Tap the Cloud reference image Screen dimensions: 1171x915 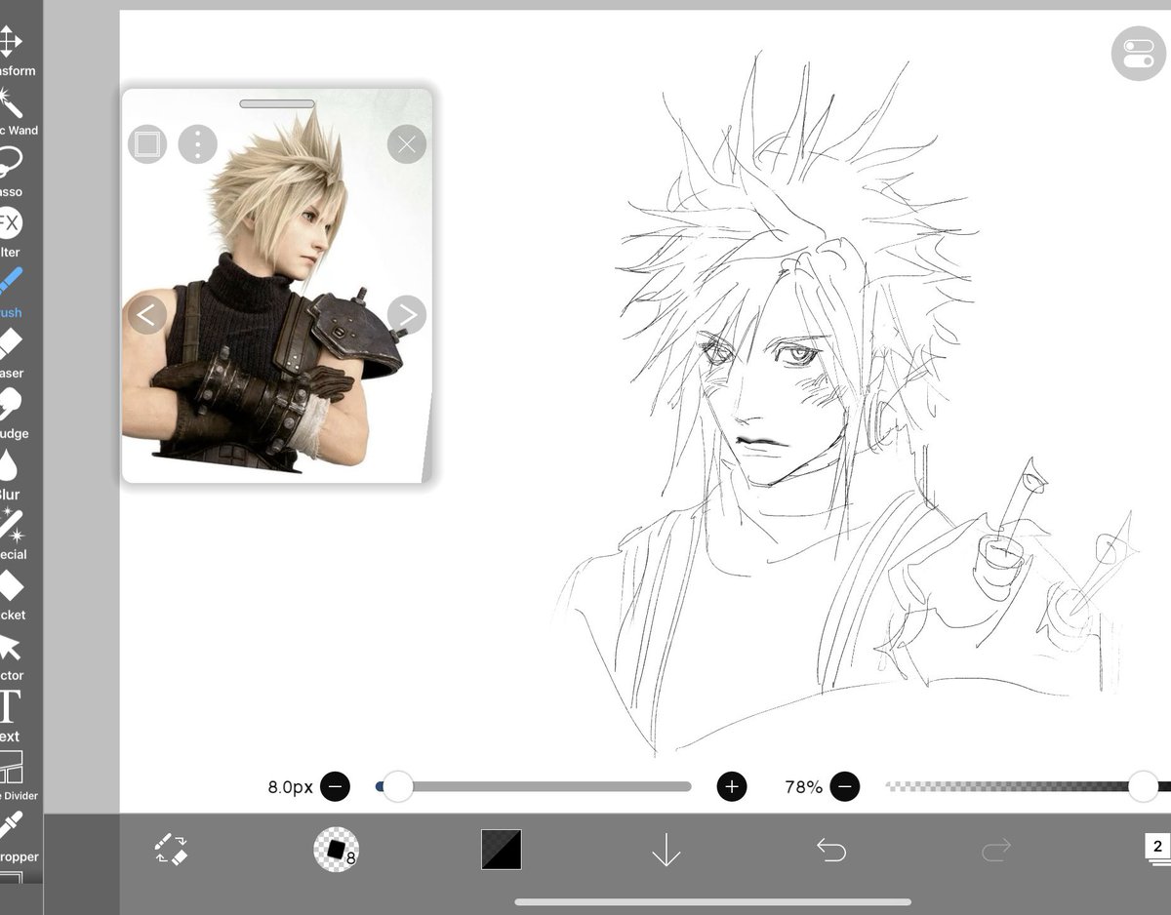click(276, 286)
